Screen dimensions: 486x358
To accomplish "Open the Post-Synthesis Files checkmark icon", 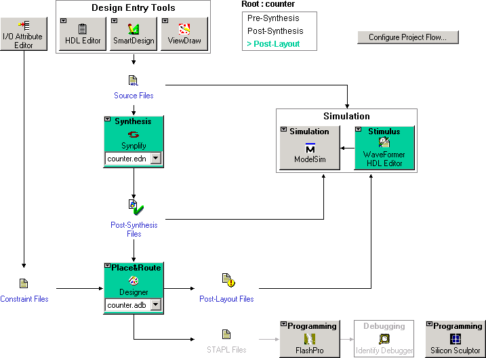I will (x=136, y=207).
